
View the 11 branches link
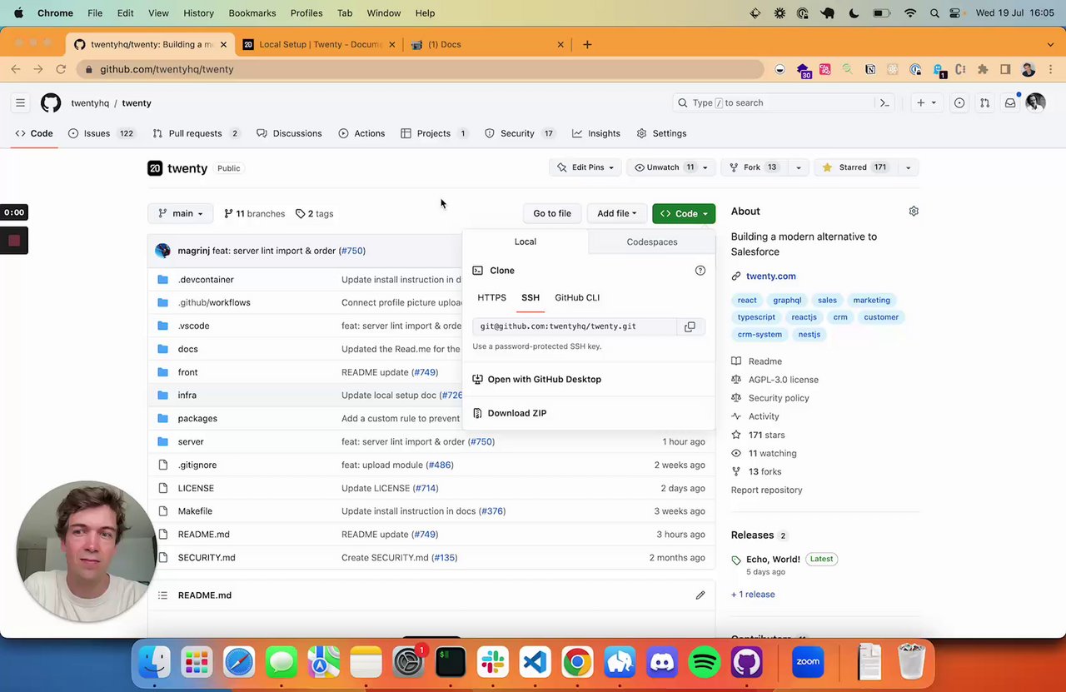point(254,213)
